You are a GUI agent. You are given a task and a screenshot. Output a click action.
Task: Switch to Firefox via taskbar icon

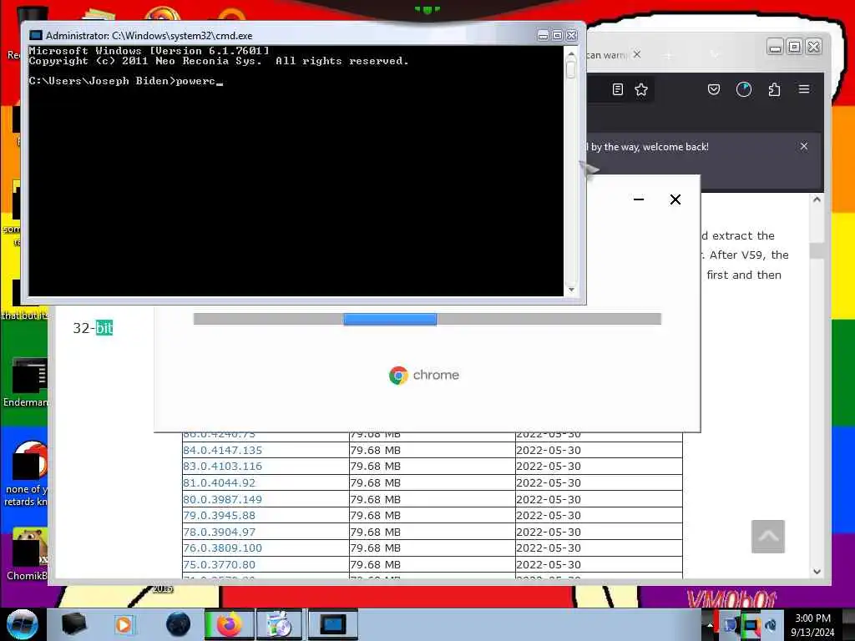(x=230, y=624)
